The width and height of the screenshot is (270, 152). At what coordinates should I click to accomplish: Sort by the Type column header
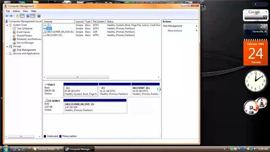[x=88, y=22]
